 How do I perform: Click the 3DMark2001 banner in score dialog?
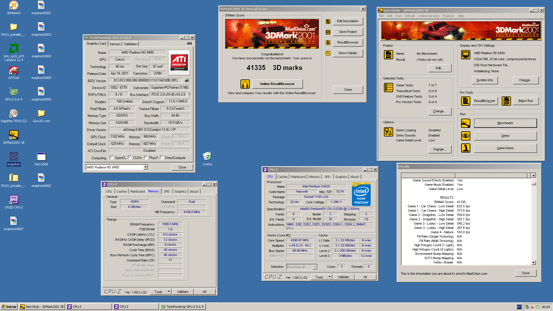pos(272,34)
